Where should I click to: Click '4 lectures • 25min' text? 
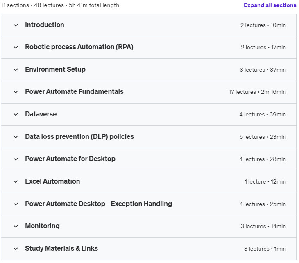tap(263, 204)
